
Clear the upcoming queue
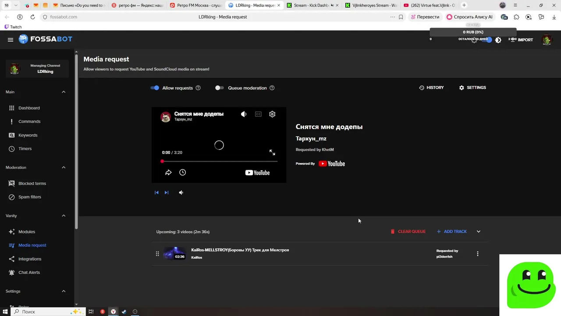coord(408,232)
